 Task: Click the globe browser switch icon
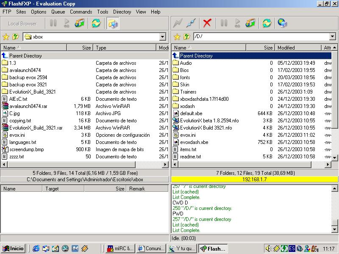pos(282,23)
